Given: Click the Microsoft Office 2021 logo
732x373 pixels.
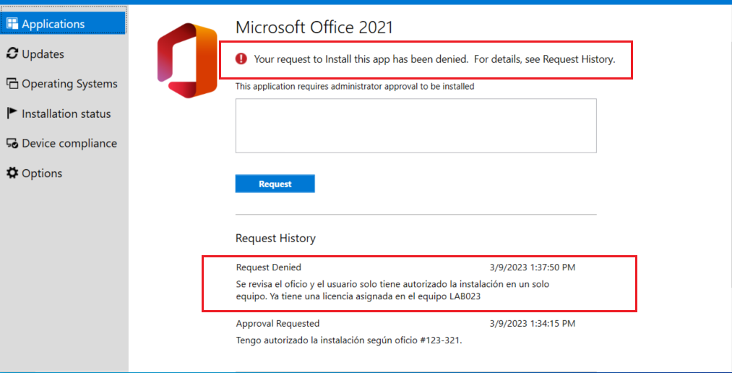Looking at the screenshot, I should [x=187, y=60].
